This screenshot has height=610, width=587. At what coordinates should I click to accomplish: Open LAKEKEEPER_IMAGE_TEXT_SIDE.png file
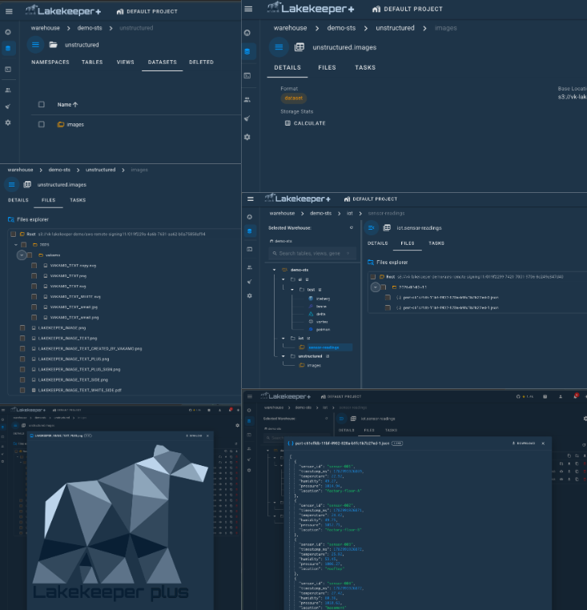[x=73, y=379]
